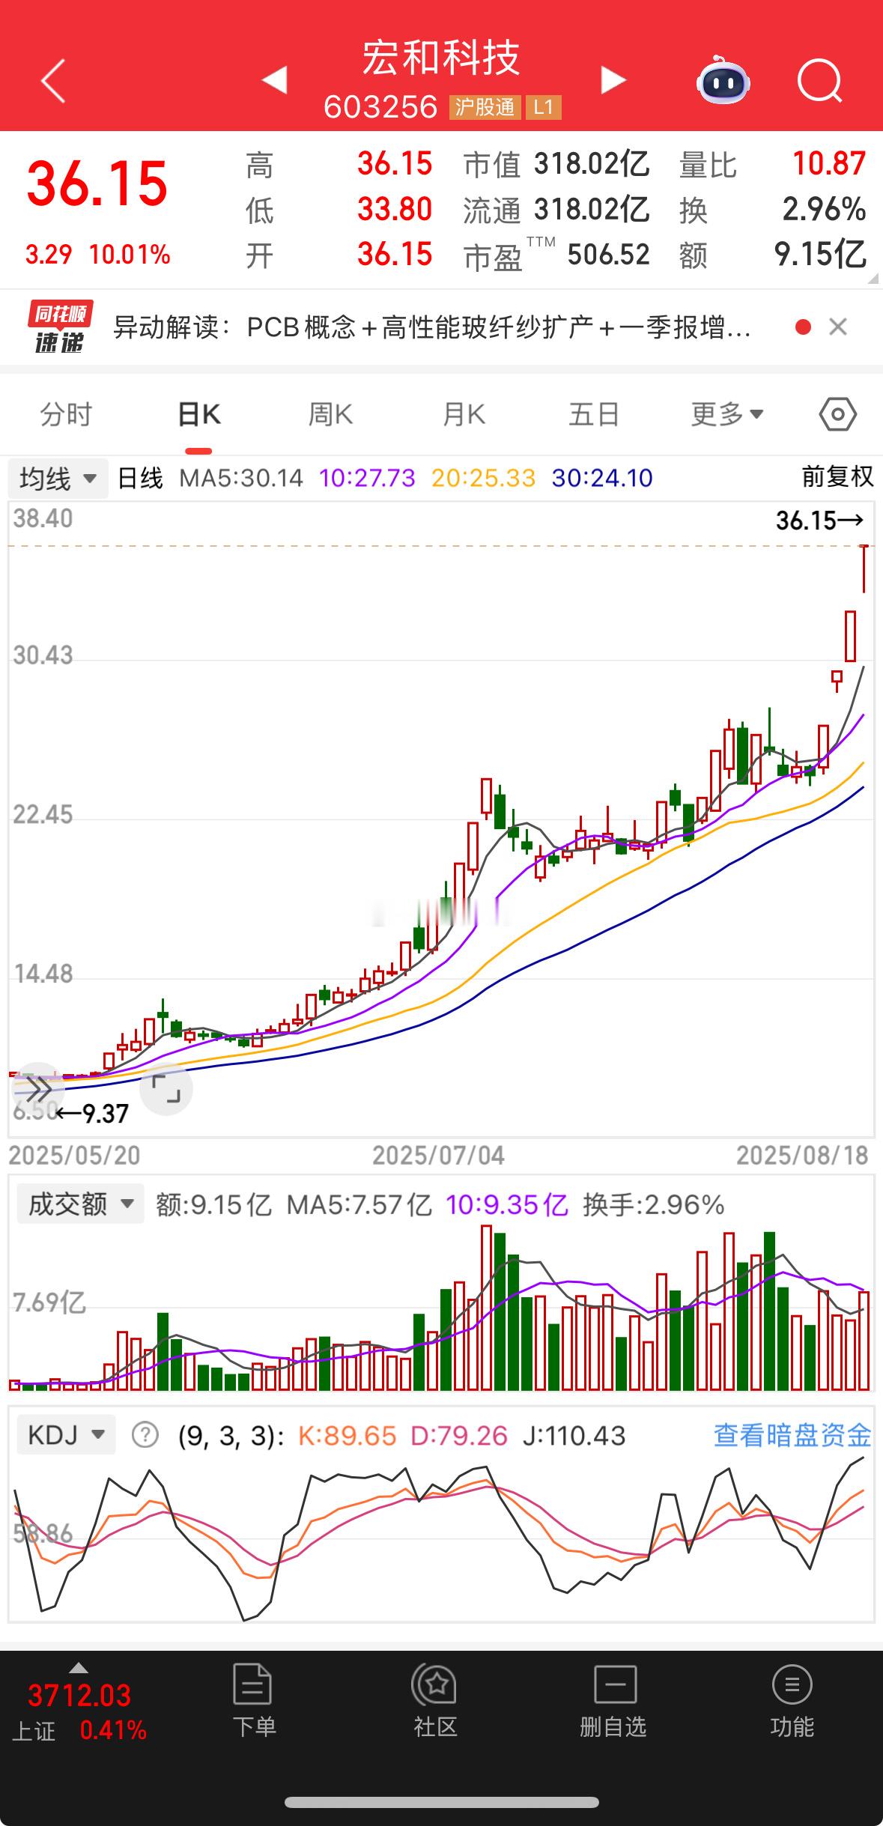The width and height of the screenshot is (883, 1826).
Task: Tap the 沪股通 badge
Action: pos(485,108)
